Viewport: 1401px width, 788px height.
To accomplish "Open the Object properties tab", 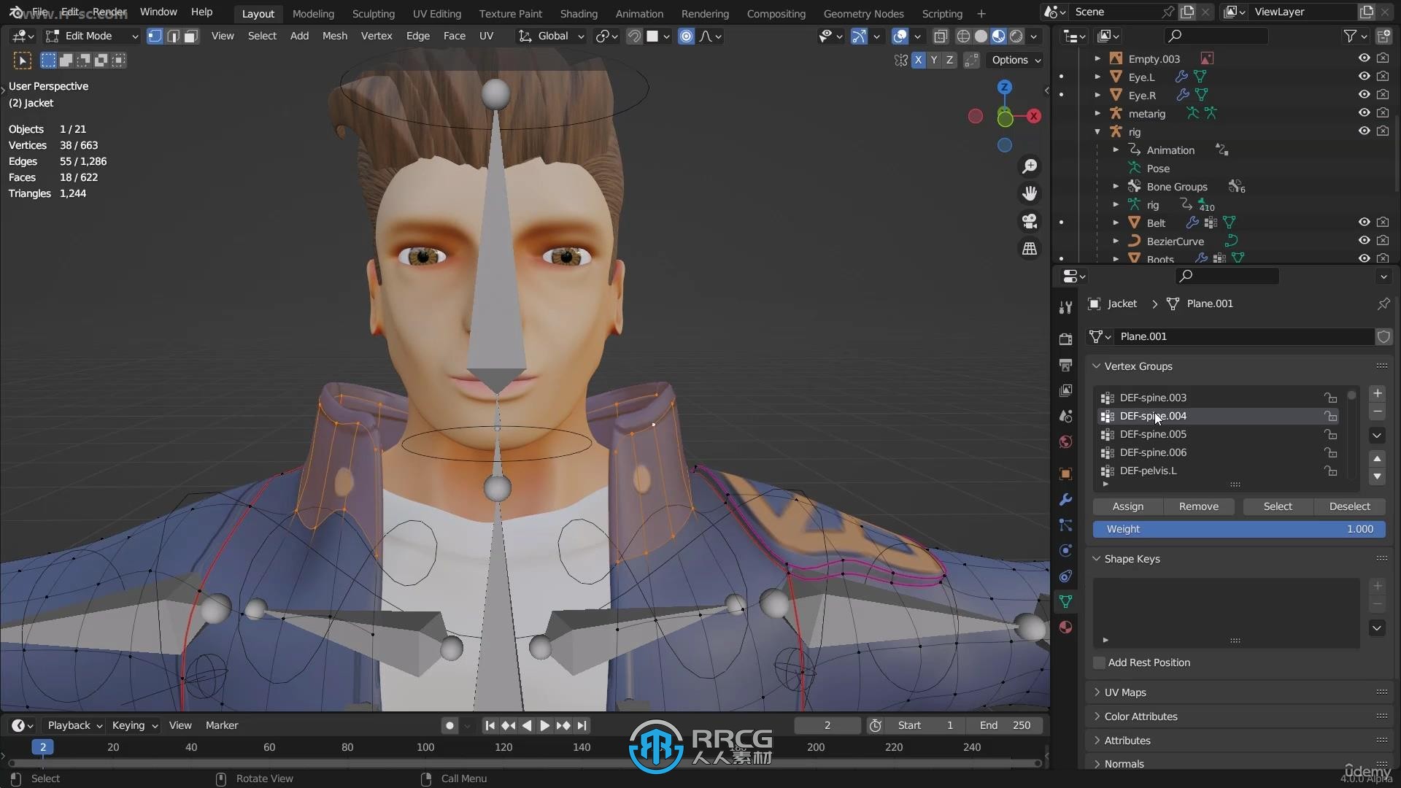I will coord(1066,474).
